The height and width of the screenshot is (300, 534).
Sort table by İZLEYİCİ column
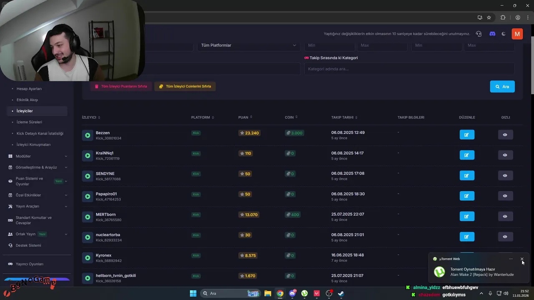pos(91,117)
